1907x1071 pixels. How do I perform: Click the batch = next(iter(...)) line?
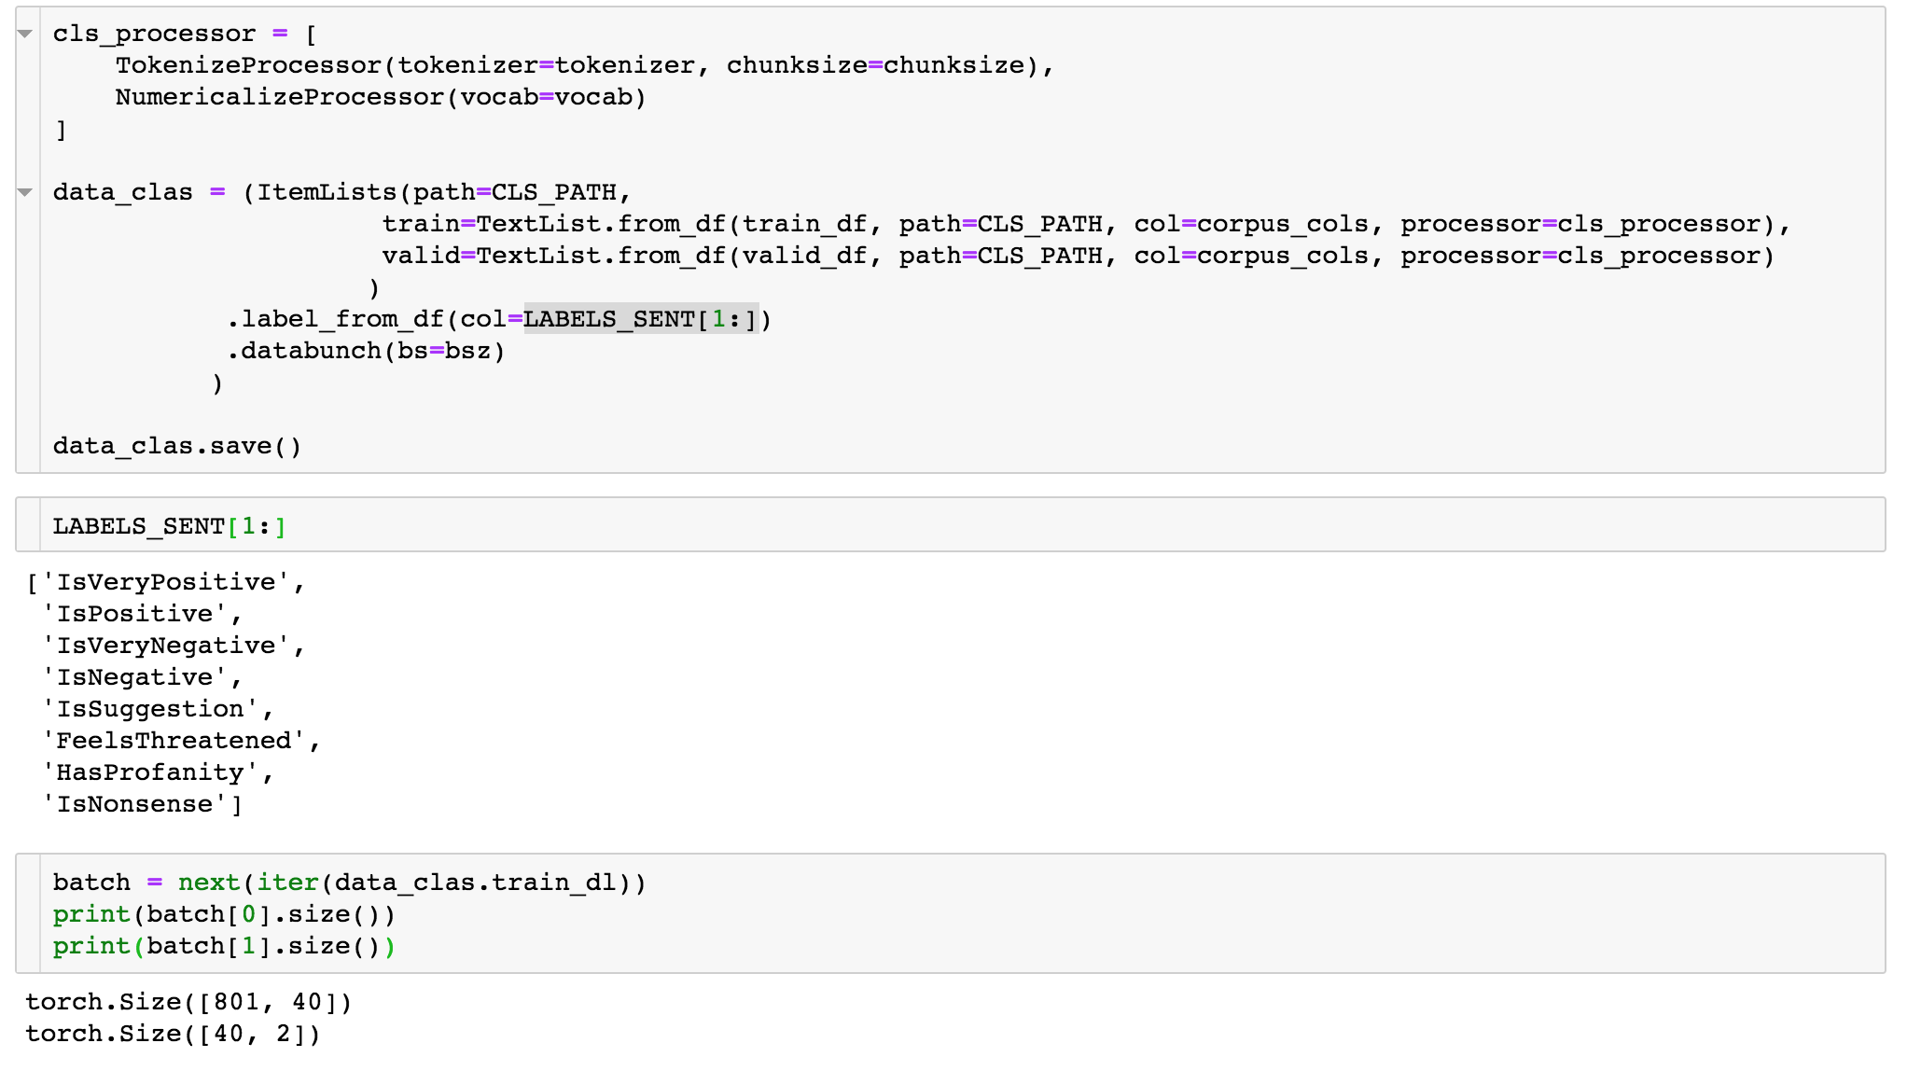pos(349,883)
